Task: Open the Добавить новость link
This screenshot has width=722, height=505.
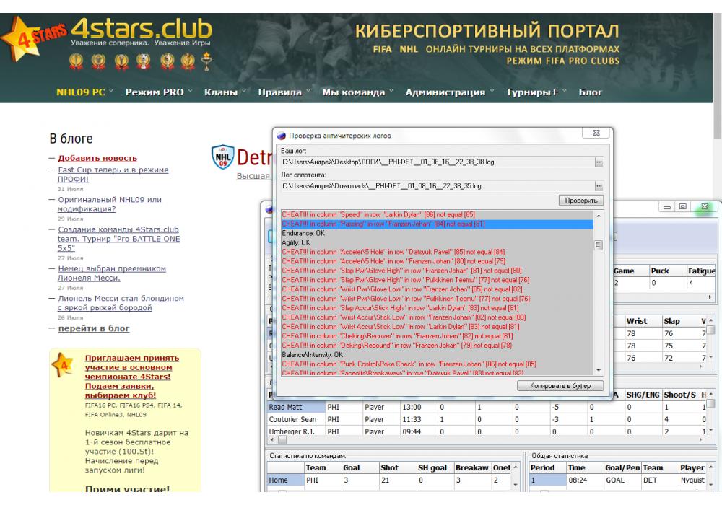Action: (x=97, y=158)
